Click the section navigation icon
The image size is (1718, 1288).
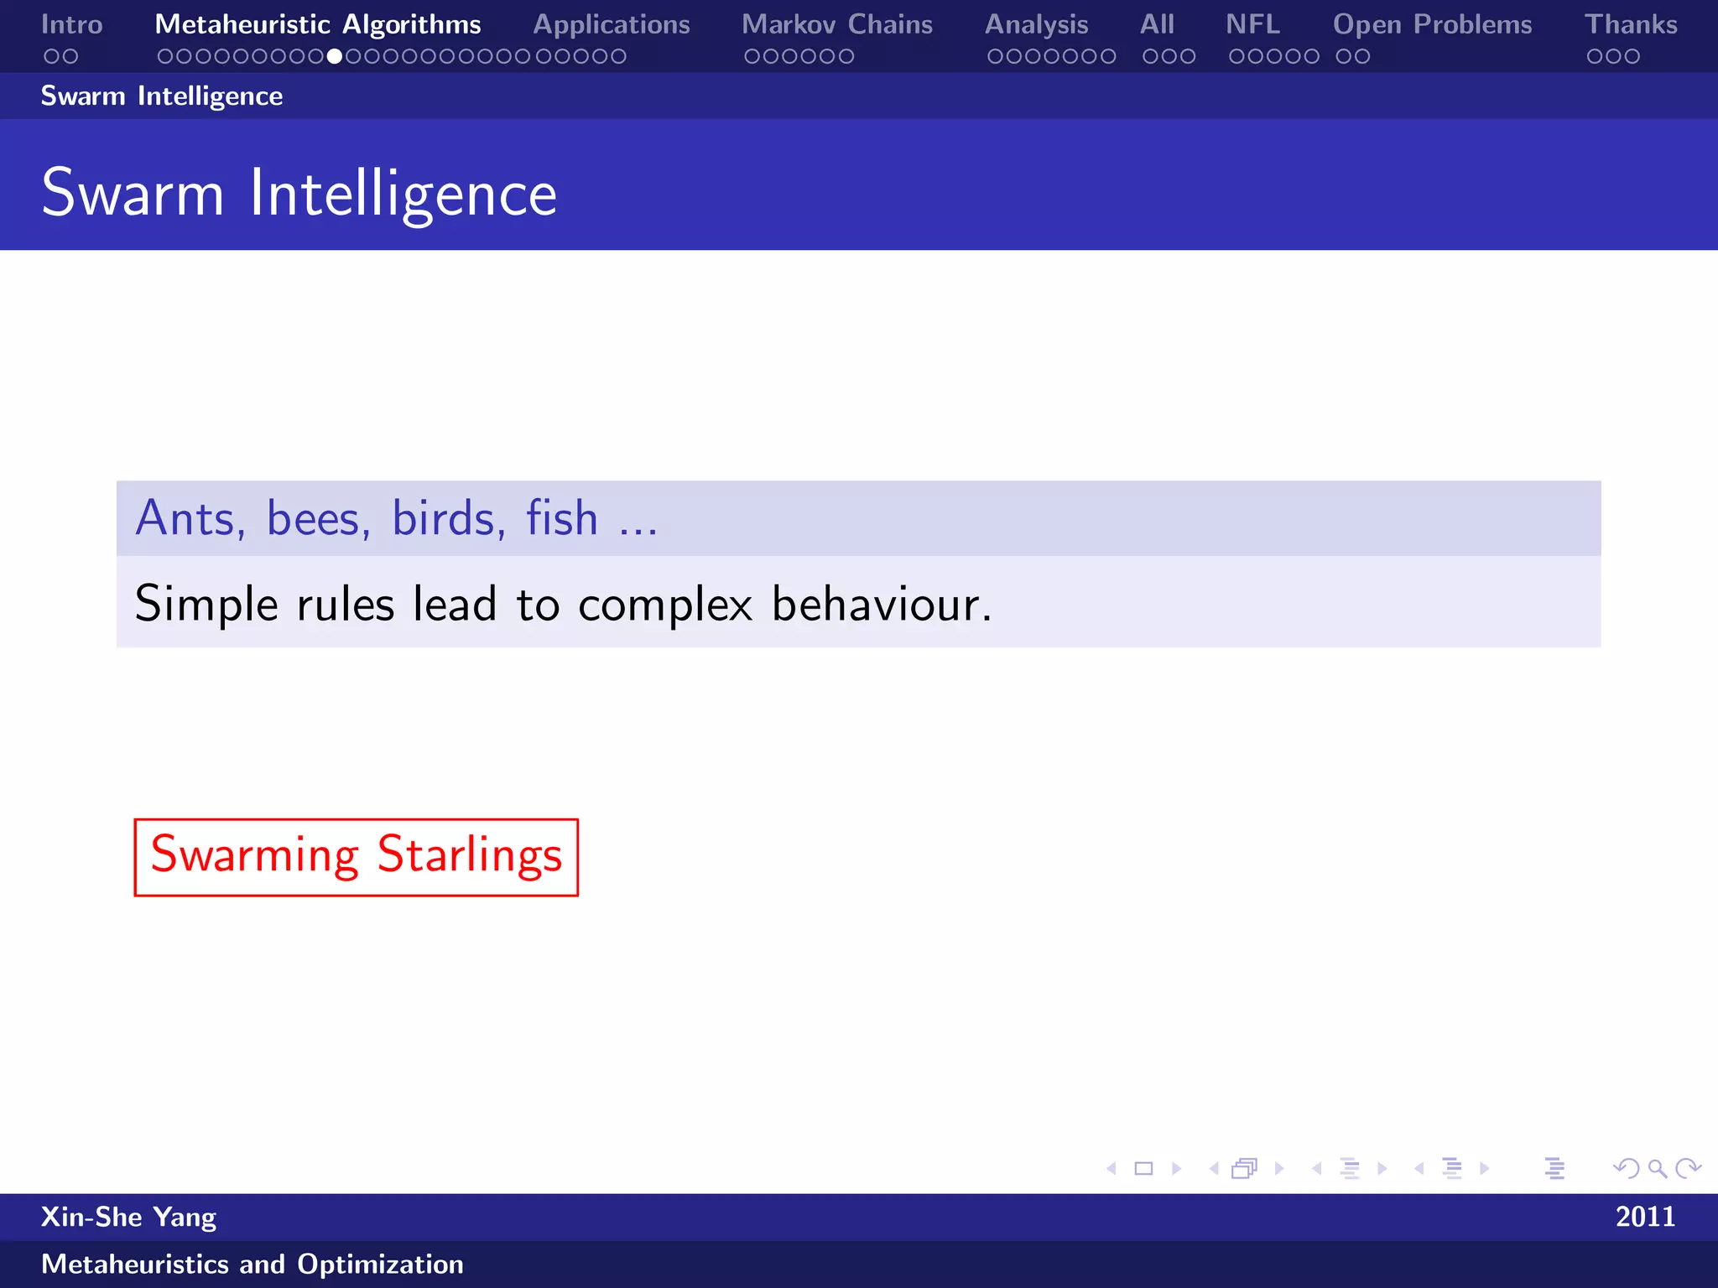[x=1452, y=1168]
